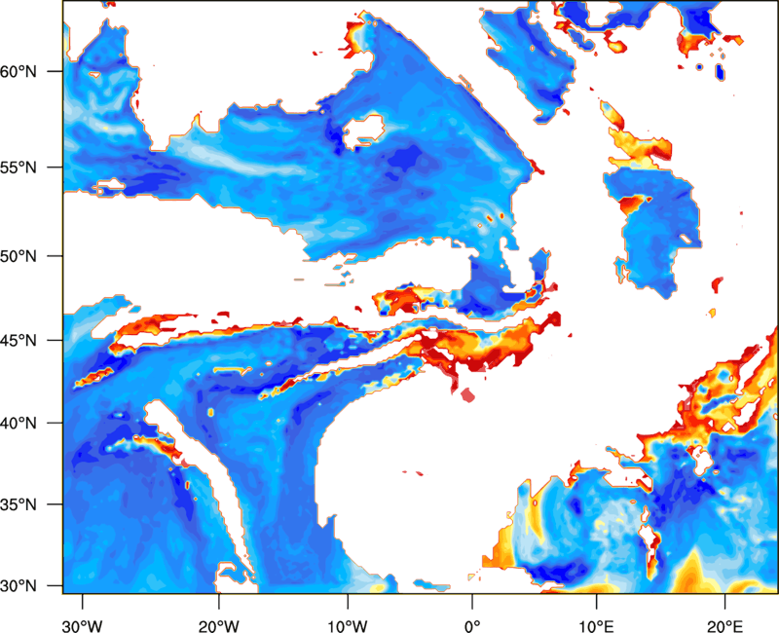Click the 10°W longitude label
The height and width of the screenshot is (633, 779).
tap(348, 626)
